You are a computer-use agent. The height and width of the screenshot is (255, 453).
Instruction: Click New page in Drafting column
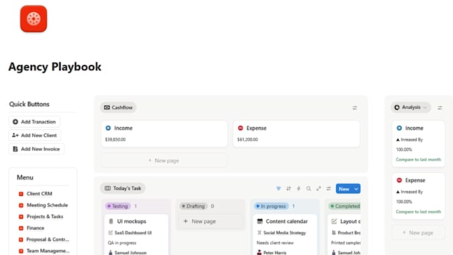click(211, 222)
